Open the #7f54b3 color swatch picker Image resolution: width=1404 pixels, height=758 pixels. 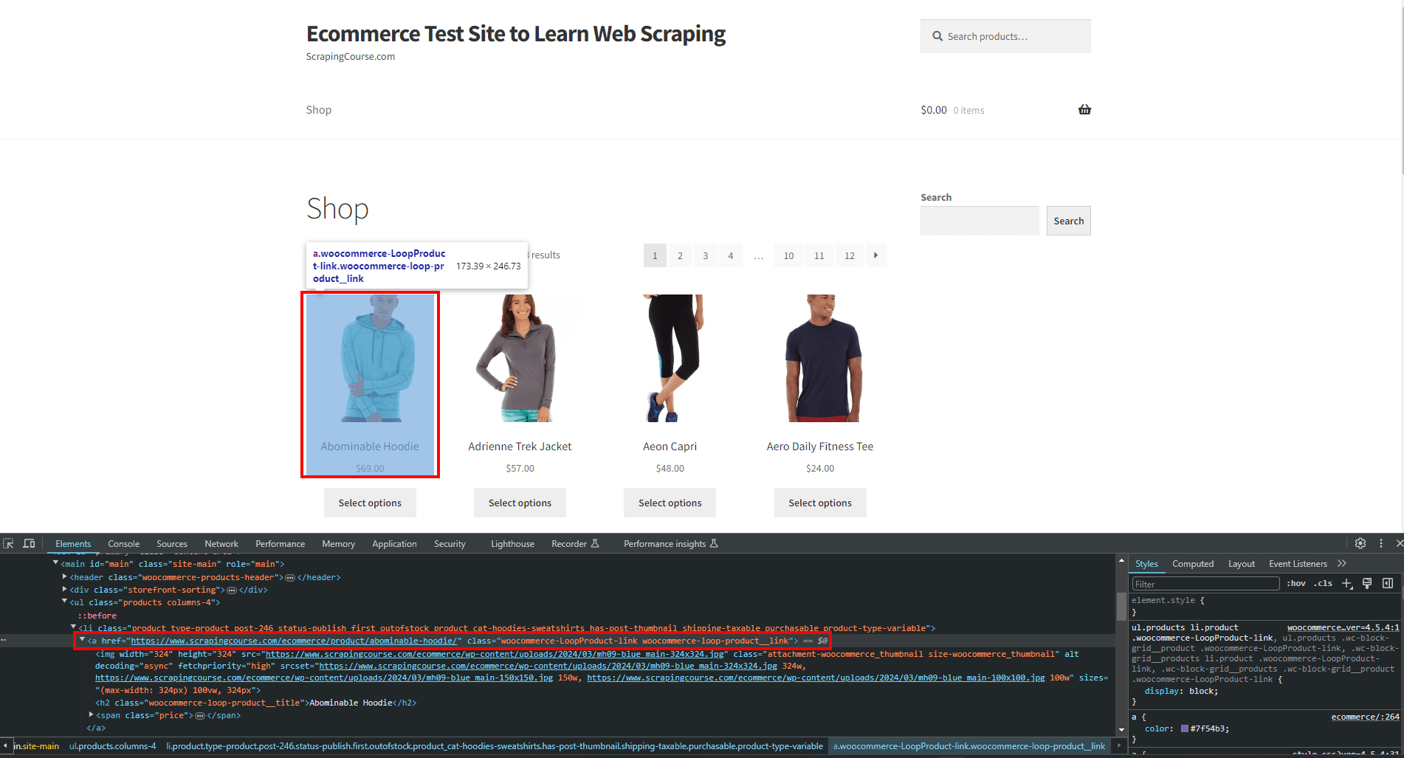pyautogui.click(x=1185, y=728)
